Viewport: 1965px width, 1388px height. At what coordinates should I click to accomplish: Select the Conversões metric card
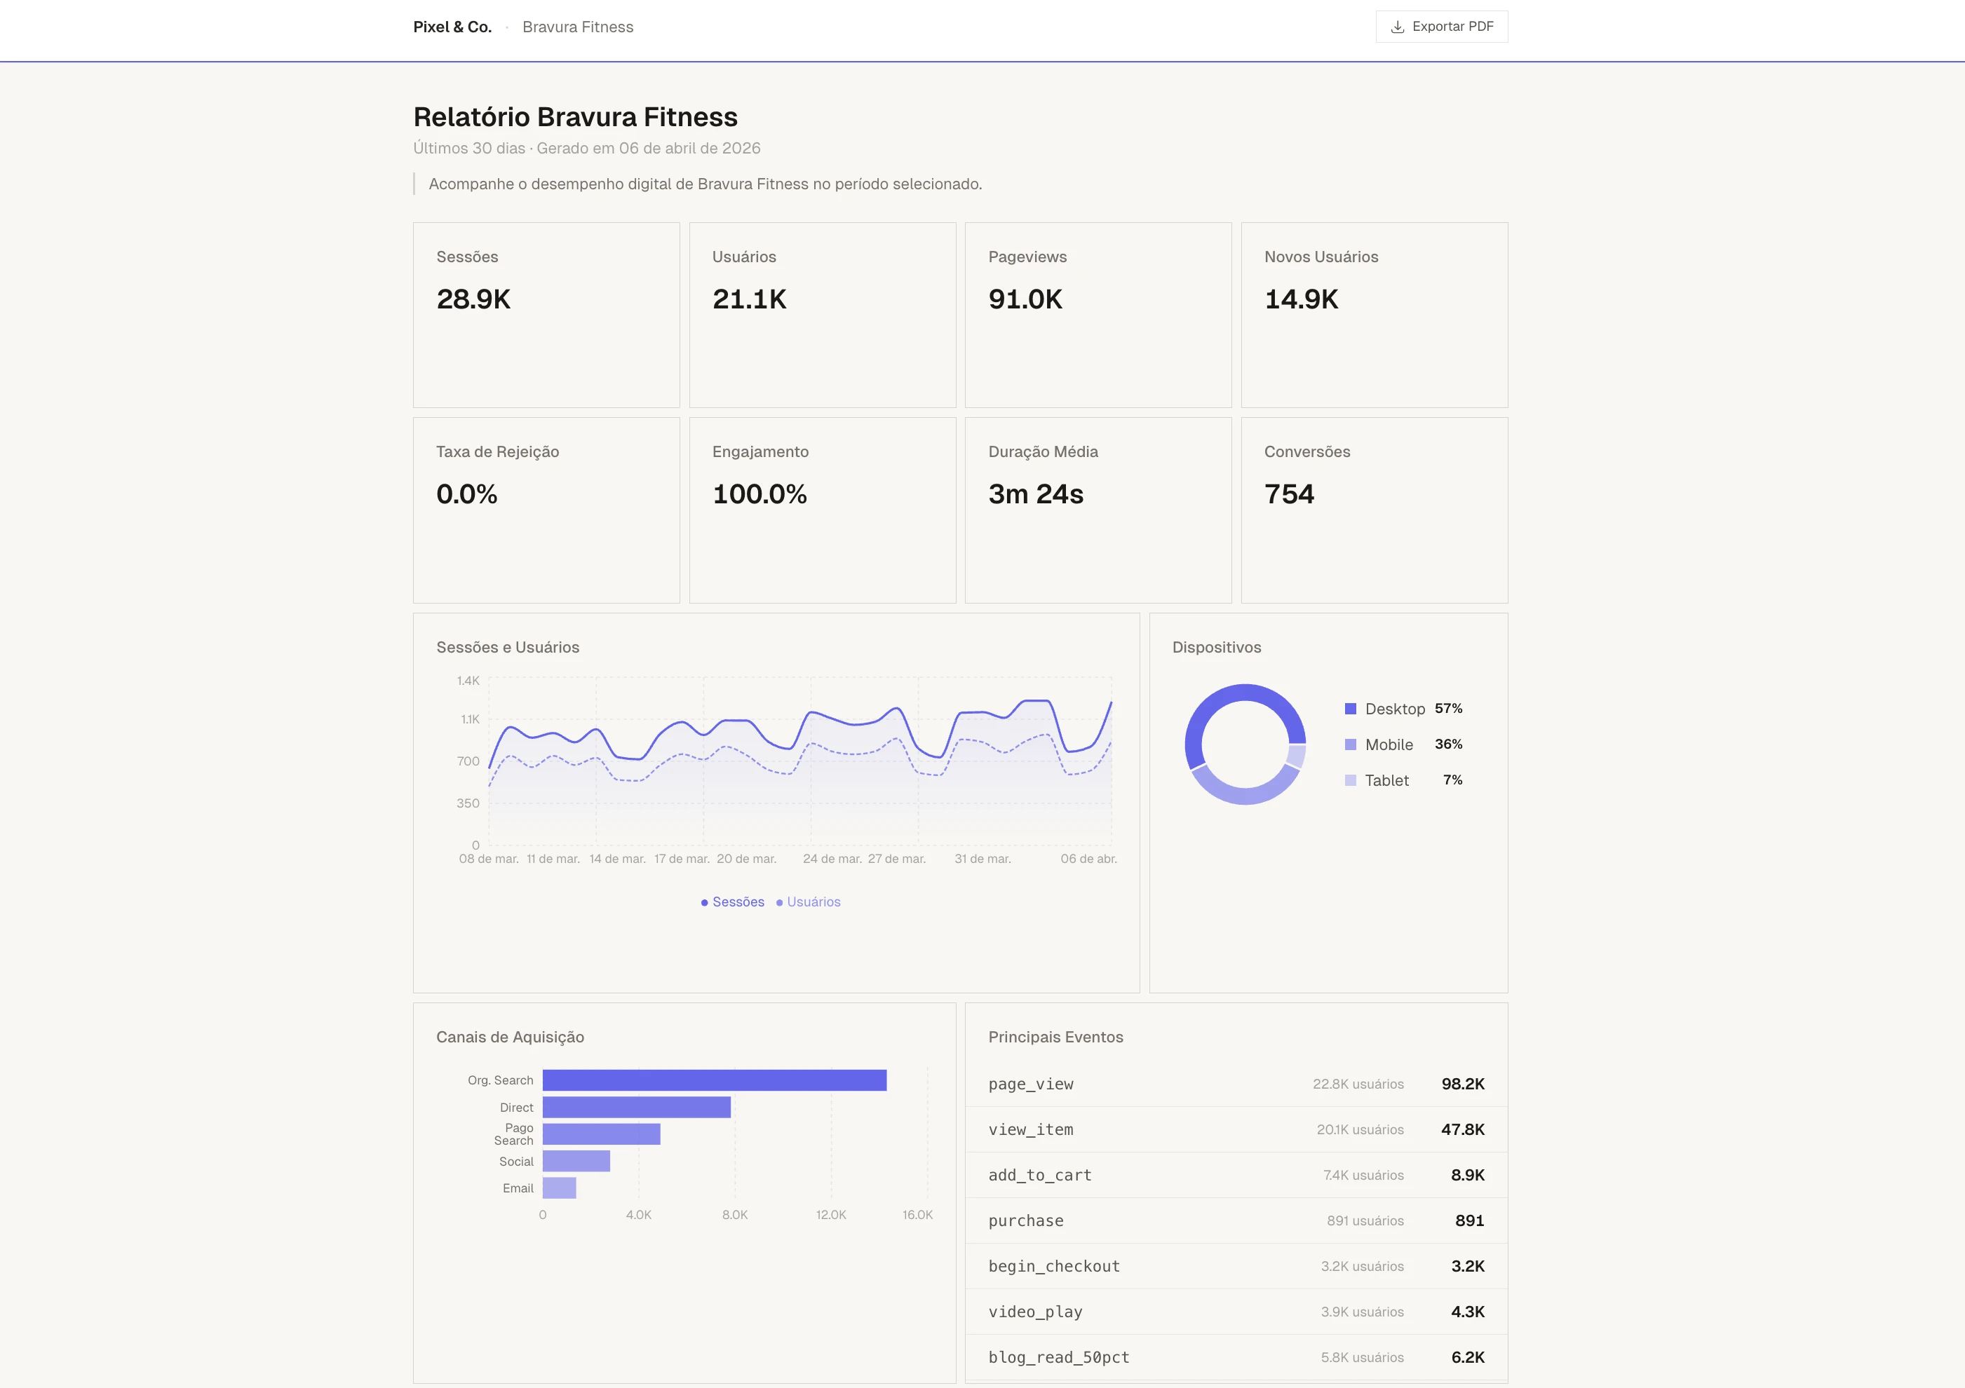pos(1374,510)
